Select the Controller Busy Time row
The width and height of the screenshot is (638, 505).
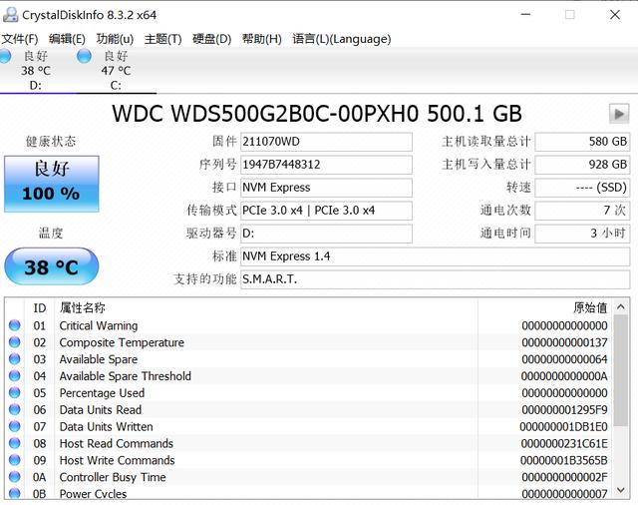tap(113, 478)
